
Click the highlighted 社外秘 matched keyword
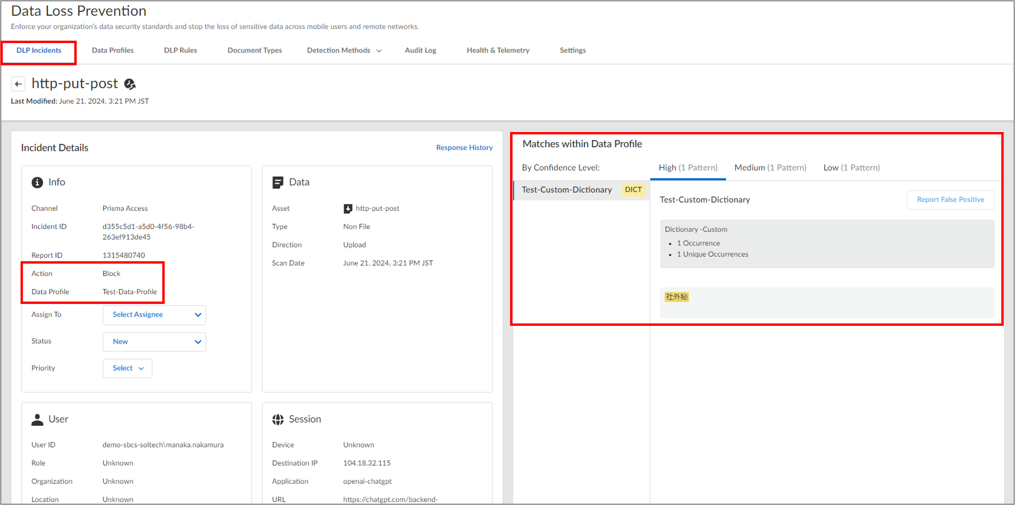[676, 297]
